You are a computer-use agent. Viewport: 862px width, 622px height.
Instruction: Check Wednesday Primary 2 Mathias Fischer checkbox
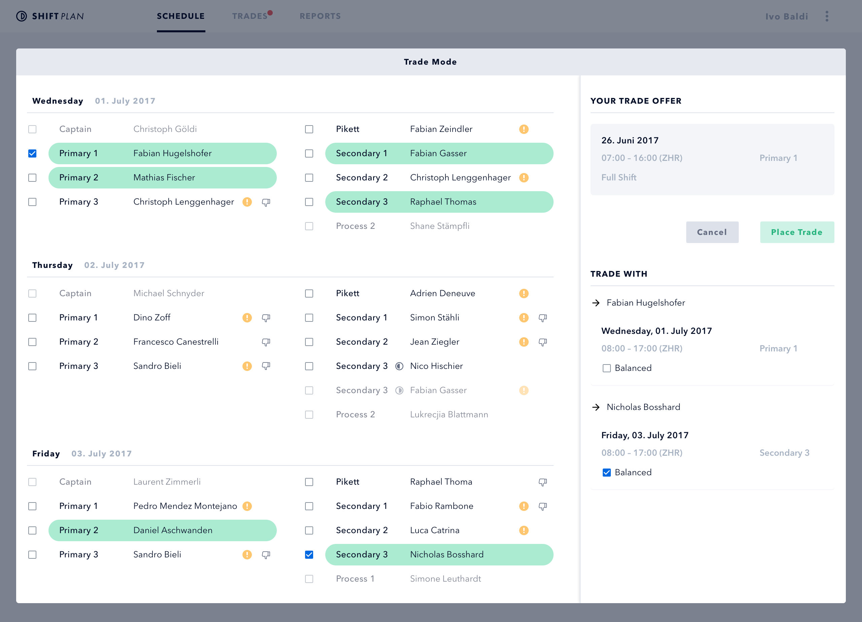32,178
